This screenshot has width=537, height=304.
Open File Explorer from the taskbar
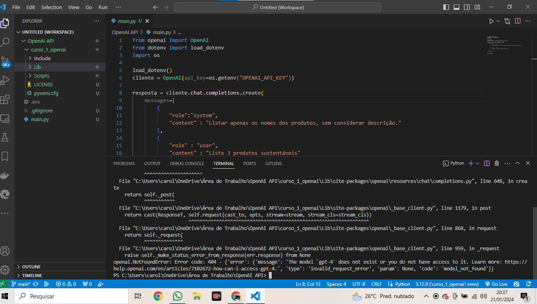(x=197, y=296)
